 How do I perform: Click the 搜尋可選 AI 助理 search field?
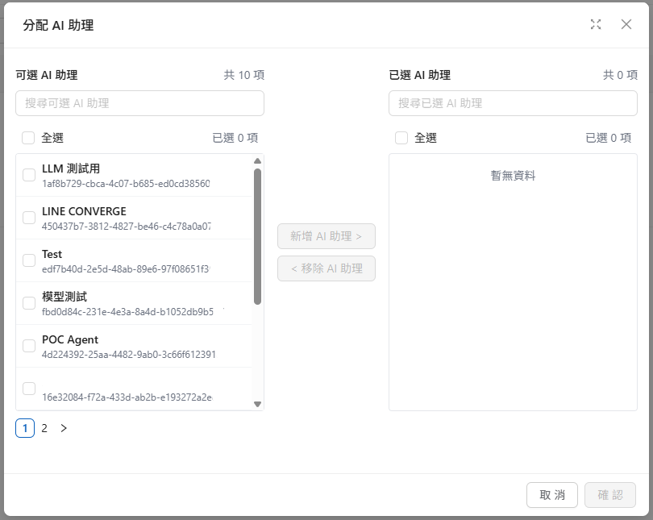[x=139, y=103]
